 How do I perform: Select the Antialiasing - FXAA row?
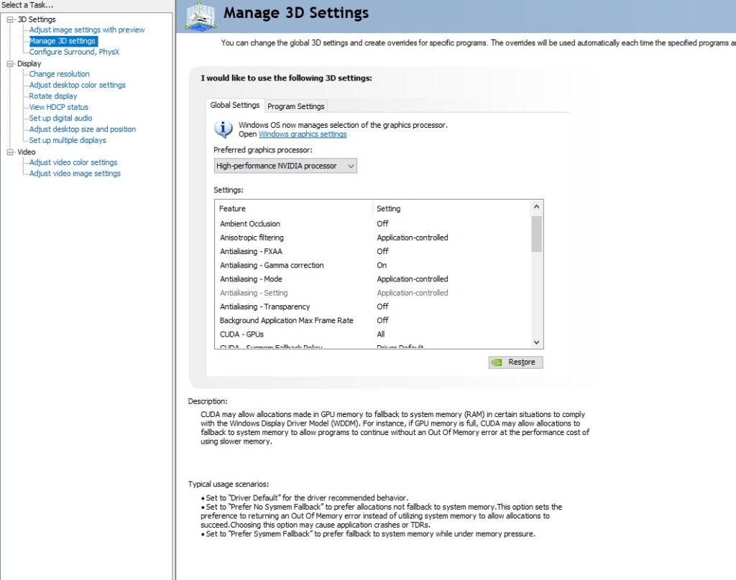tap(373, 251)
